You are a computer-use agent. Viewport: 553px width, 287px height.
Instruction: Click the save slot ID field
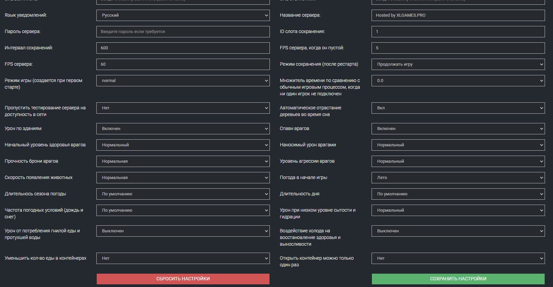click(458, 32)
